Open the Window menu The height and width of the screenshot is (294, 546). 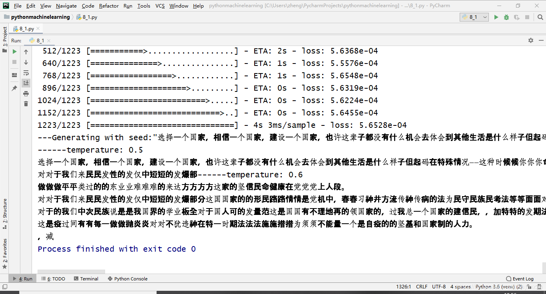click(x=179, y=6)
